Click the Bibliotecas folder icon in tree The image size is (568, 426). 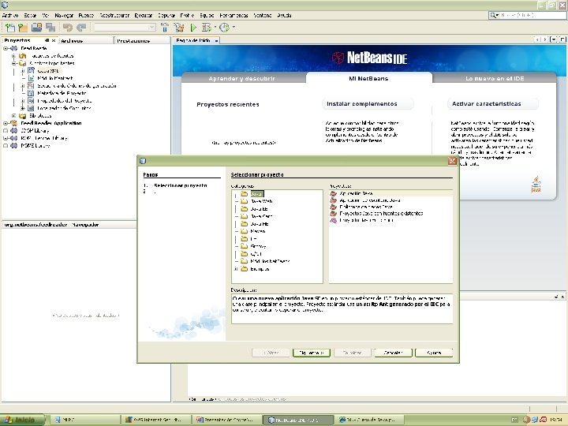(x=22, y=116)
